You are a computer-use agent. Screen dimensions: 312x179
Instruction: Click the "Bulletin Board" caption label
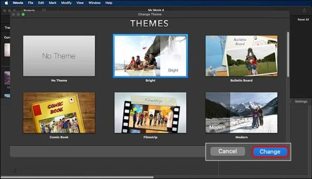point(241,80)
